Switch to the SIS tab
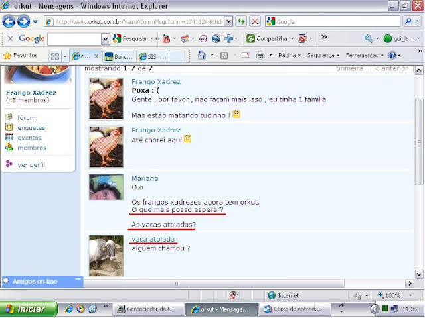 152,56
